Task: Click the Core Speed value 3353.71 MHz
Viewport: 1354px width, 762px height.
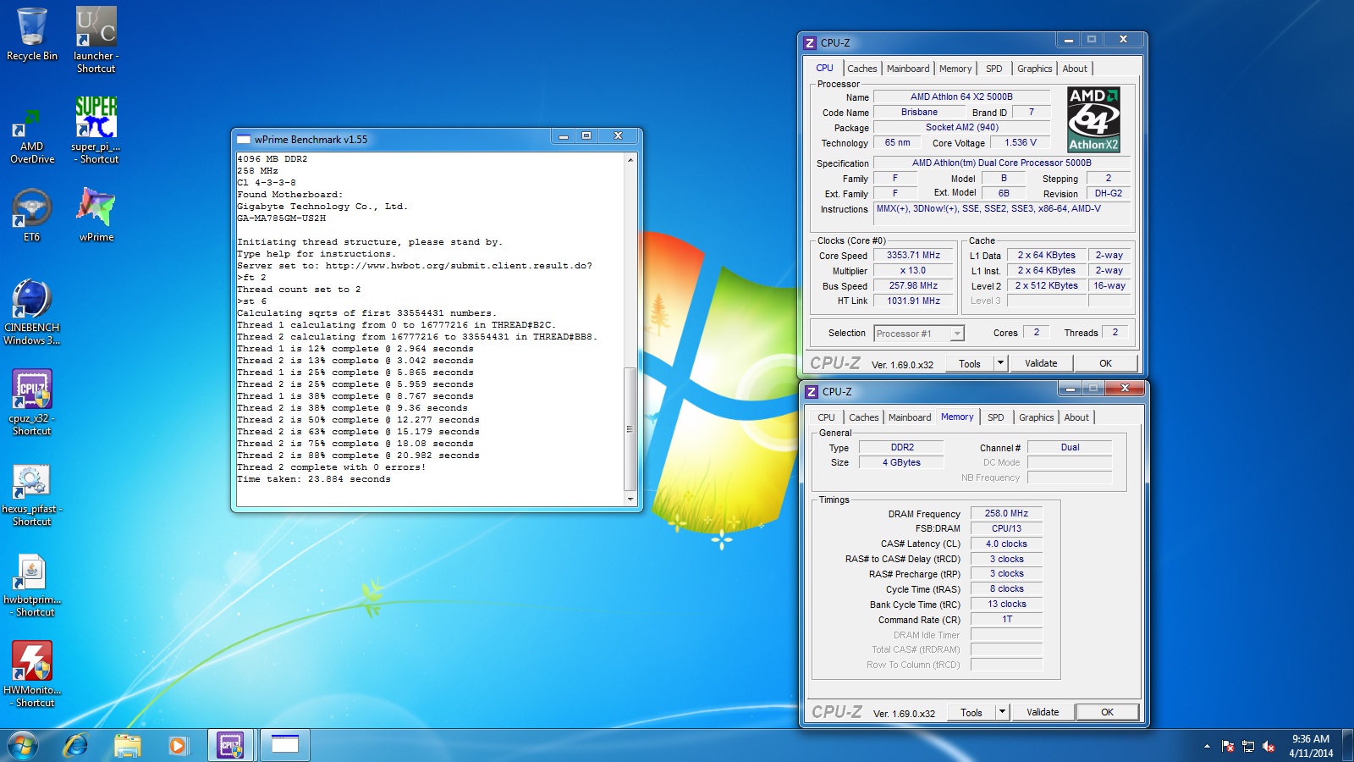Action: click(913, 255)
